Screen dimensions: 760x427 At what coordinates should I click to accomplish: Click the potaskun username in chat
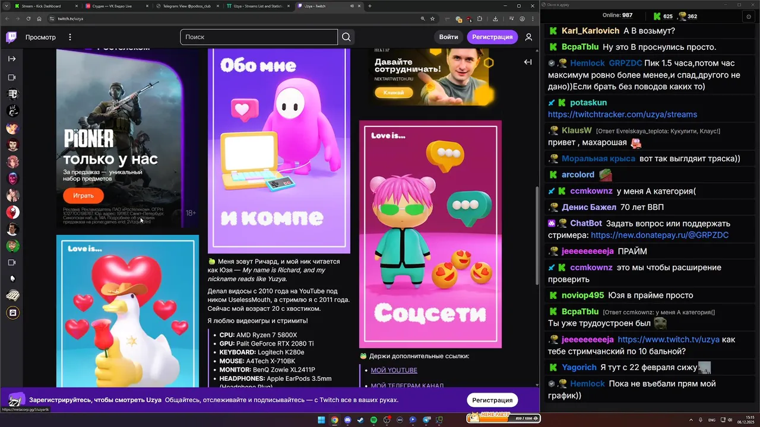pos(588,103)
